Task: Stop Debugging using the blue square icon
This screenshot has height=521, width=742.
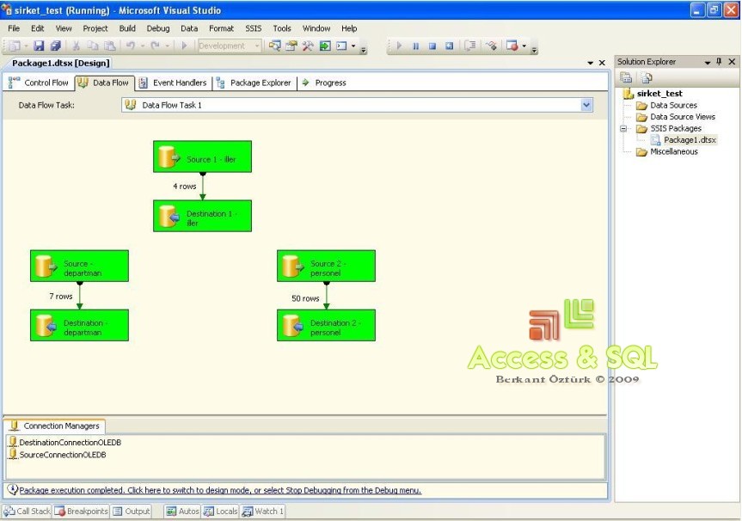Action: click(431, 46)
